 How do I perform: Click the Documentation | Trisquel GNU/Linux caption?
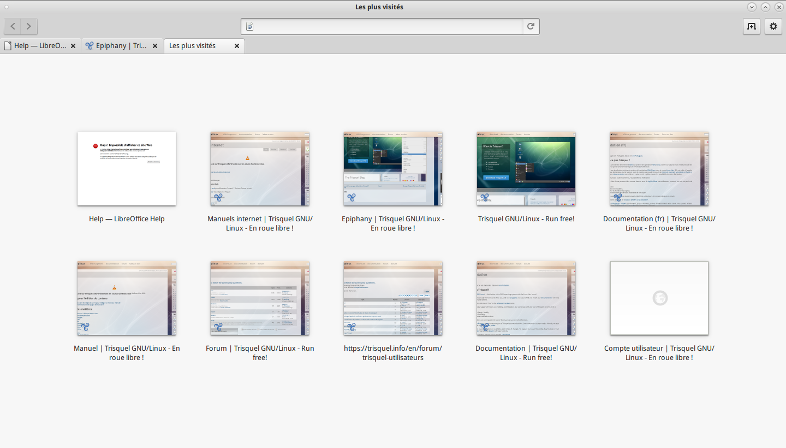click(x=526, y=353)
